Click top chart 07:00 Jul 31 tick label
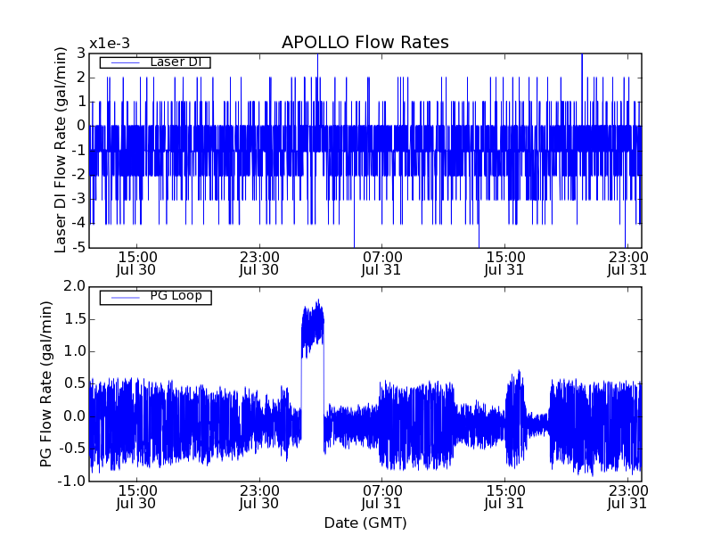Viewport: 713px width, 535px height. tap(381, 263)
